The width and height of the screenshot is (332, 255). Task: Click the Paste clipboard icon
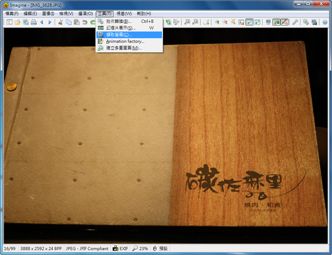pos(77,22)
